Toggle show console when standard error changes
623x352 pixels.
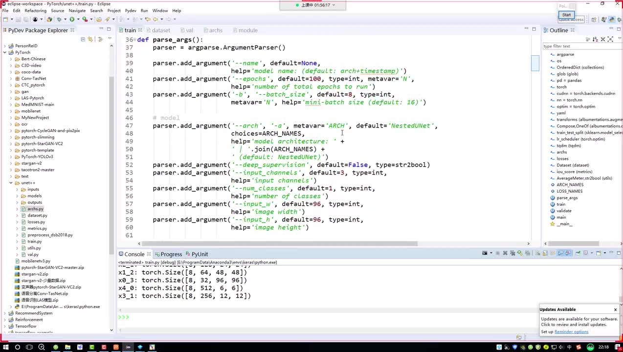(568, 253)
